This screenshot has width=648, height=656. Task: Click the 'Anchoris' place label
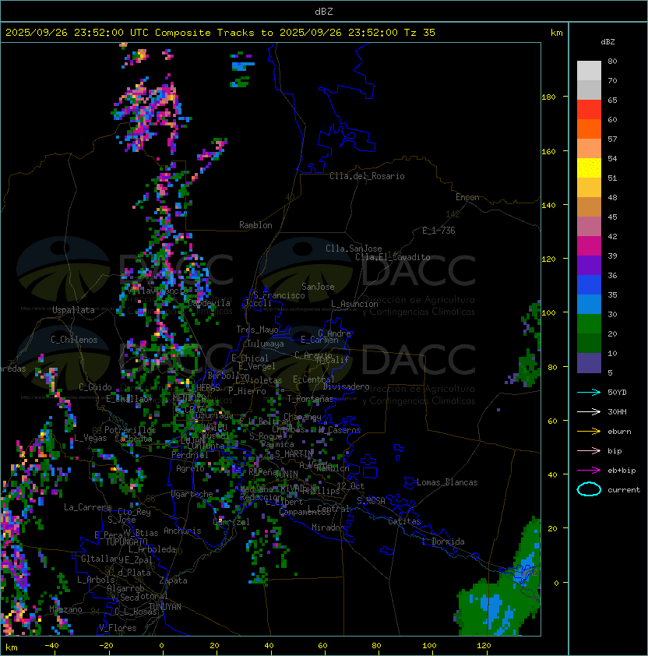coord(182,531)
